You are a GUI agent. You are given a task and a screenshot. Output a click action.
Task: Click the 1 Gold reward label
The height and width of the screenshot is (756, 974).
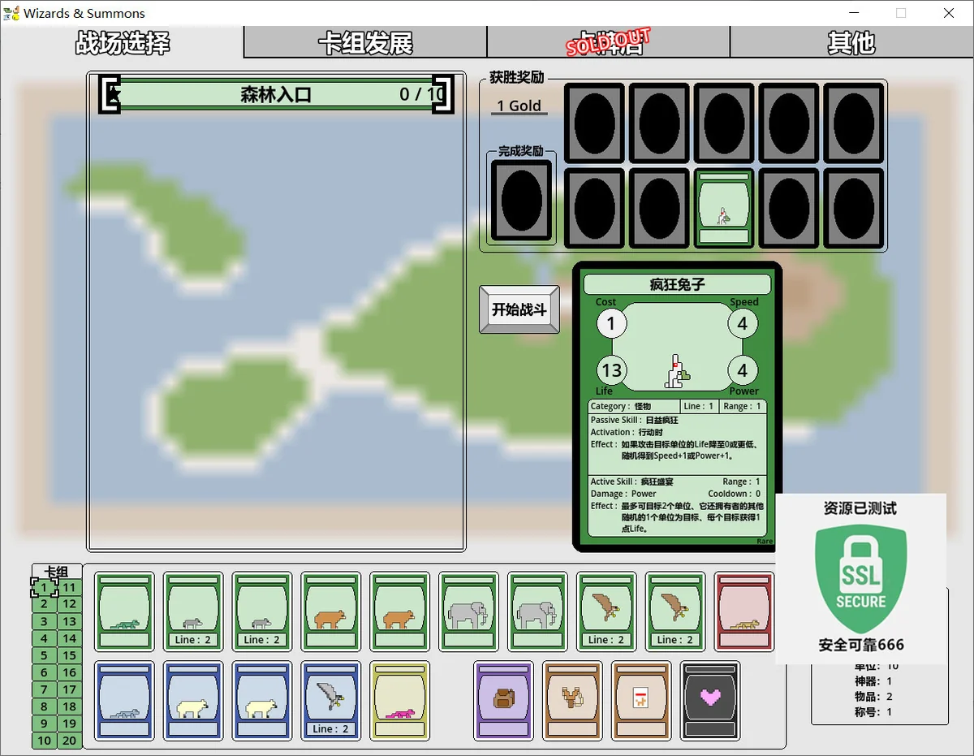point(519,106)
